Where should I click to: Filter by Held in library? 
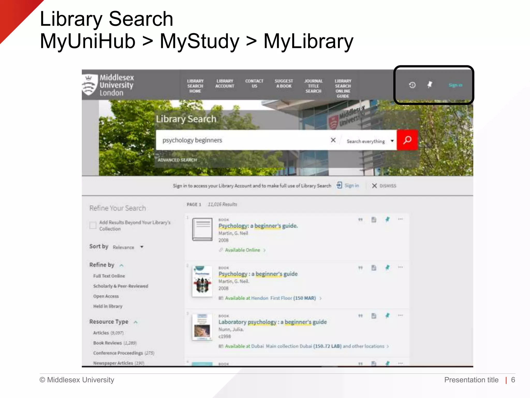point(108,306)
